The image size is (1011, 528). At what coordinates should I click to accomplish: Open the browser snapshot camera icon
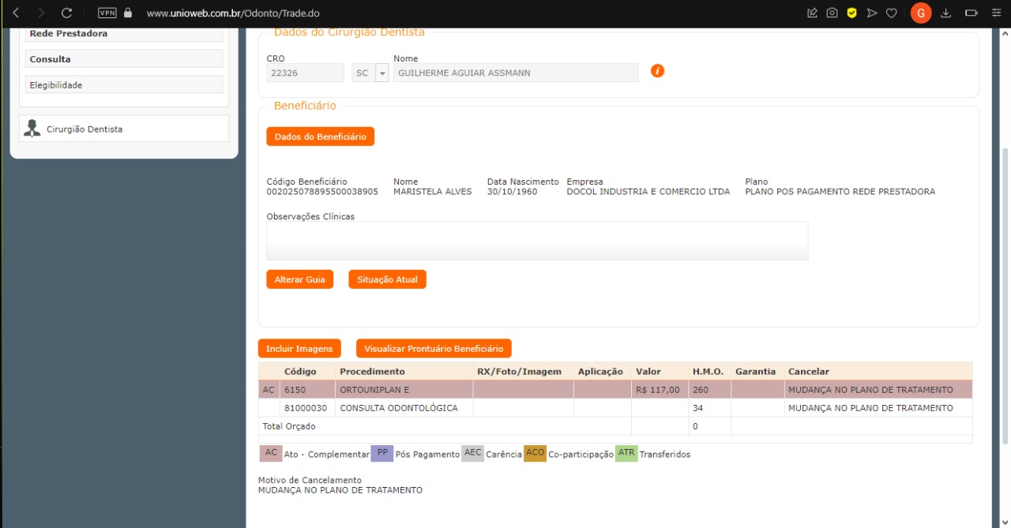click(832, 13)
